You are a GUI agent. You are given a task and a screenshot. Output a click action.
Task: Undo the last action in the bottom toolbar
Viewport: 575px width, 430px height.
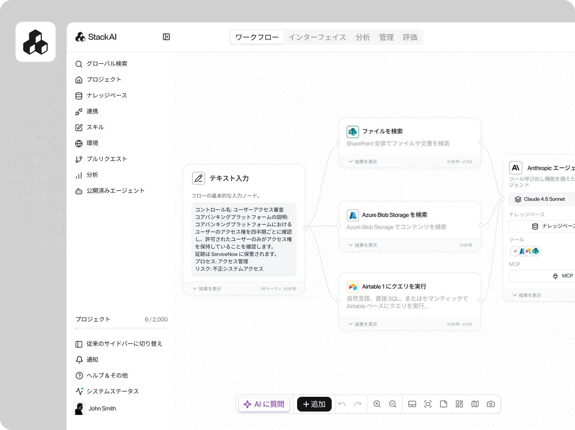click(x=342, y=404)
